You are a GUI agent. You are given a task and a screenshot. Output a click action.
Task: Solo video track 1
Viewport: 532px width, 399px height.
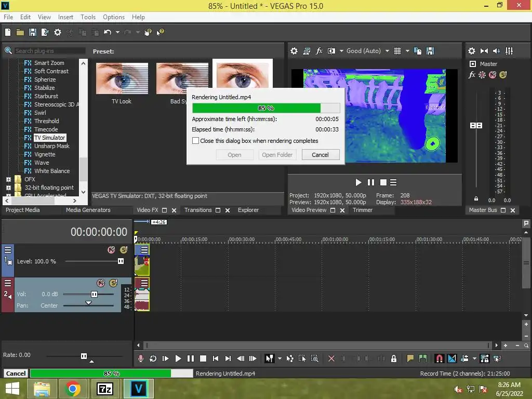pos(124,250)
